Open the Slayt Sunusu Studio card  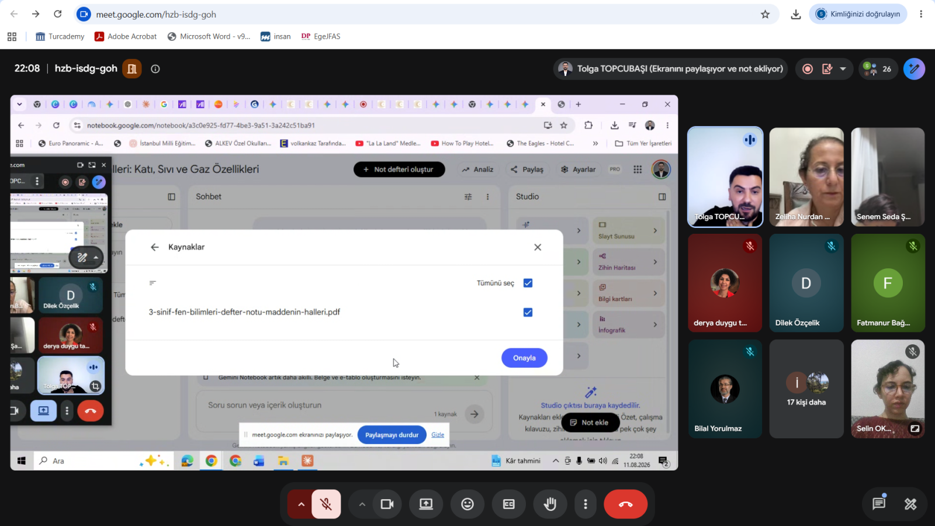point(629,231)
